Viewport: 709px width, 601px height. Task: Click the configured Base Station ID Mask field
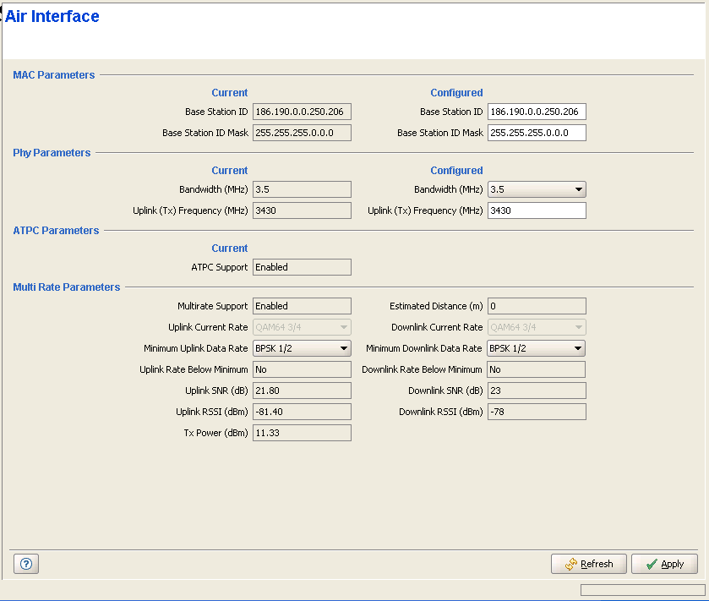pyautogui.click(x=537, y=133)
